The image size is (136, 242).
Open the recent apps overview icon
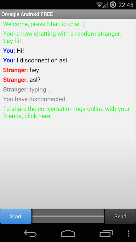coord(106,233)
